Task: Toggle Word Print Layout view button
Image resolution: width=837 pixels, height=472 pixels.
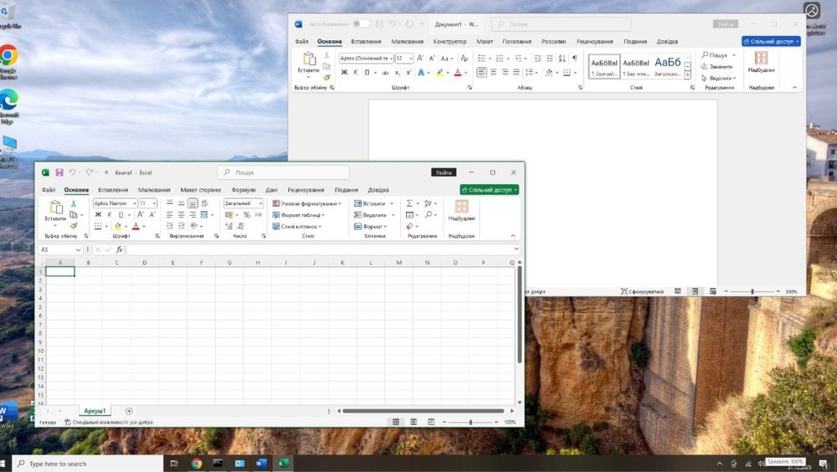Action: pos(695,291)
